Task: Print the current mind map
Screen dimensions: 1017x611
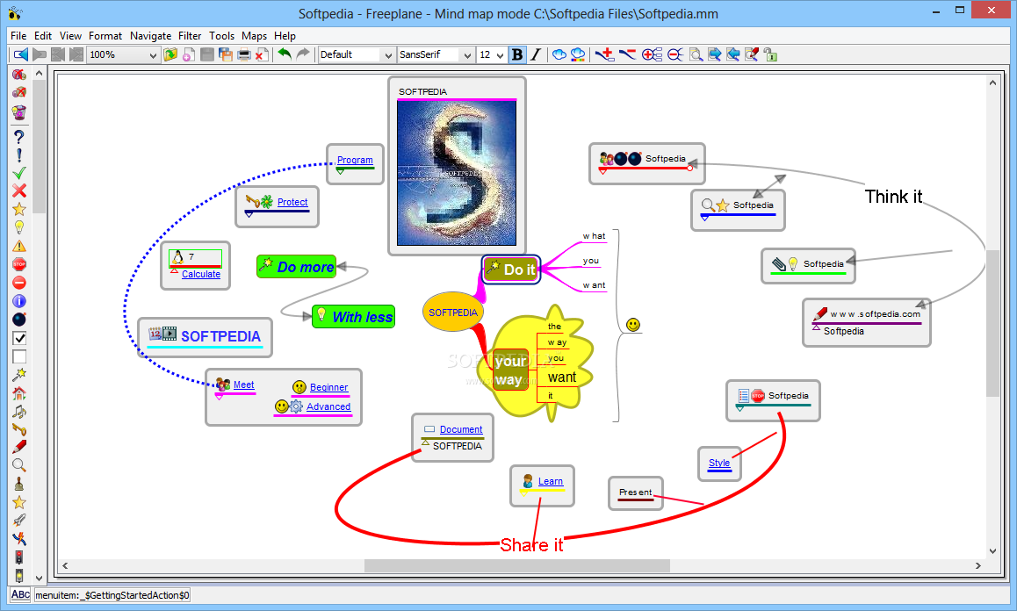Action: pos(244,54)
